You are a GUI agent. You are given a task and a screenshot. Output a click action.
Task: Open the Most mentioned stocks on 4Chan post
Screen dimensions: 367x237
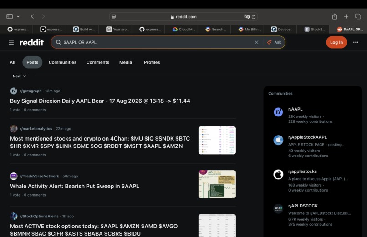point(100,142)
